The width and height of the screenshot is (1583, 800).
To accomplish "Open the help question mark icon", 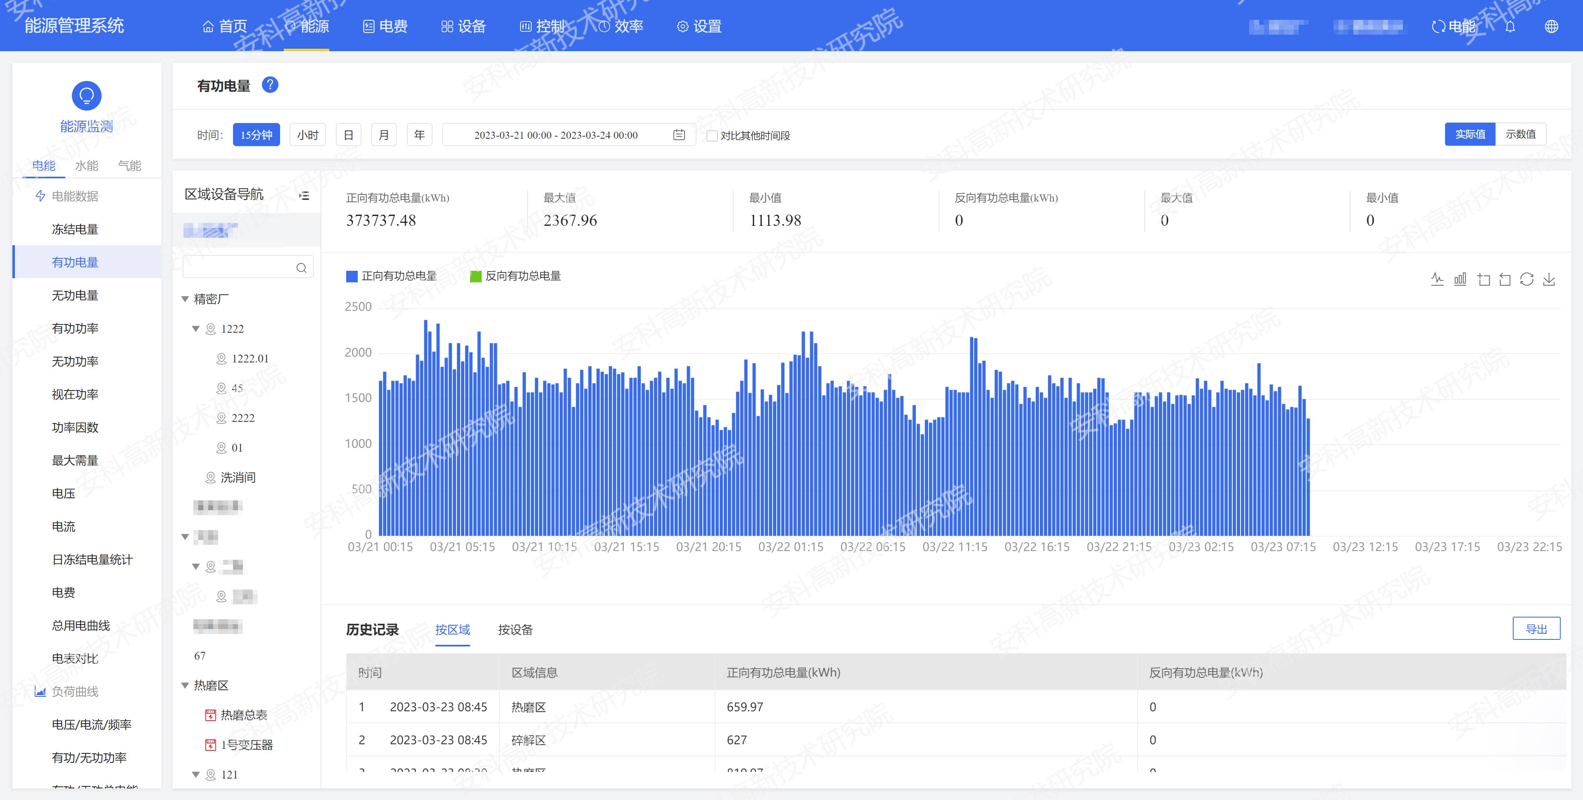I will pos(270,85).
